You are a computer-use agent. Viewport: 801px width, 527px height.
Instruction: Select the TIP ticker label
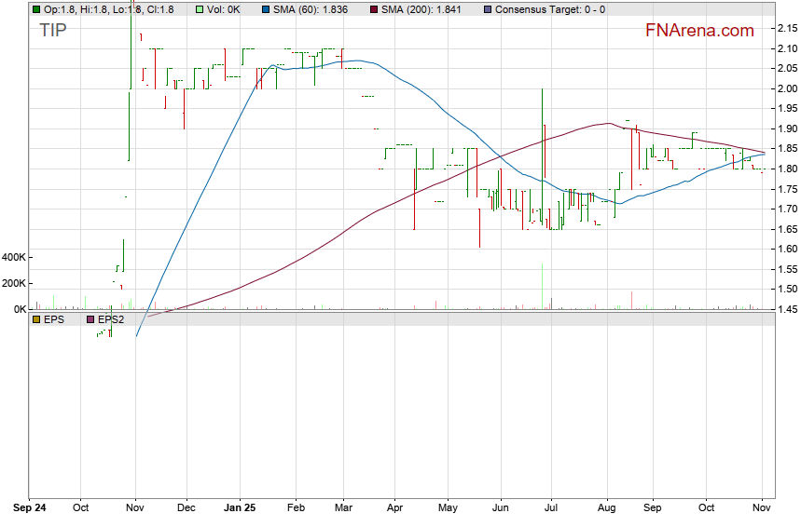click(x=52, y=31)
